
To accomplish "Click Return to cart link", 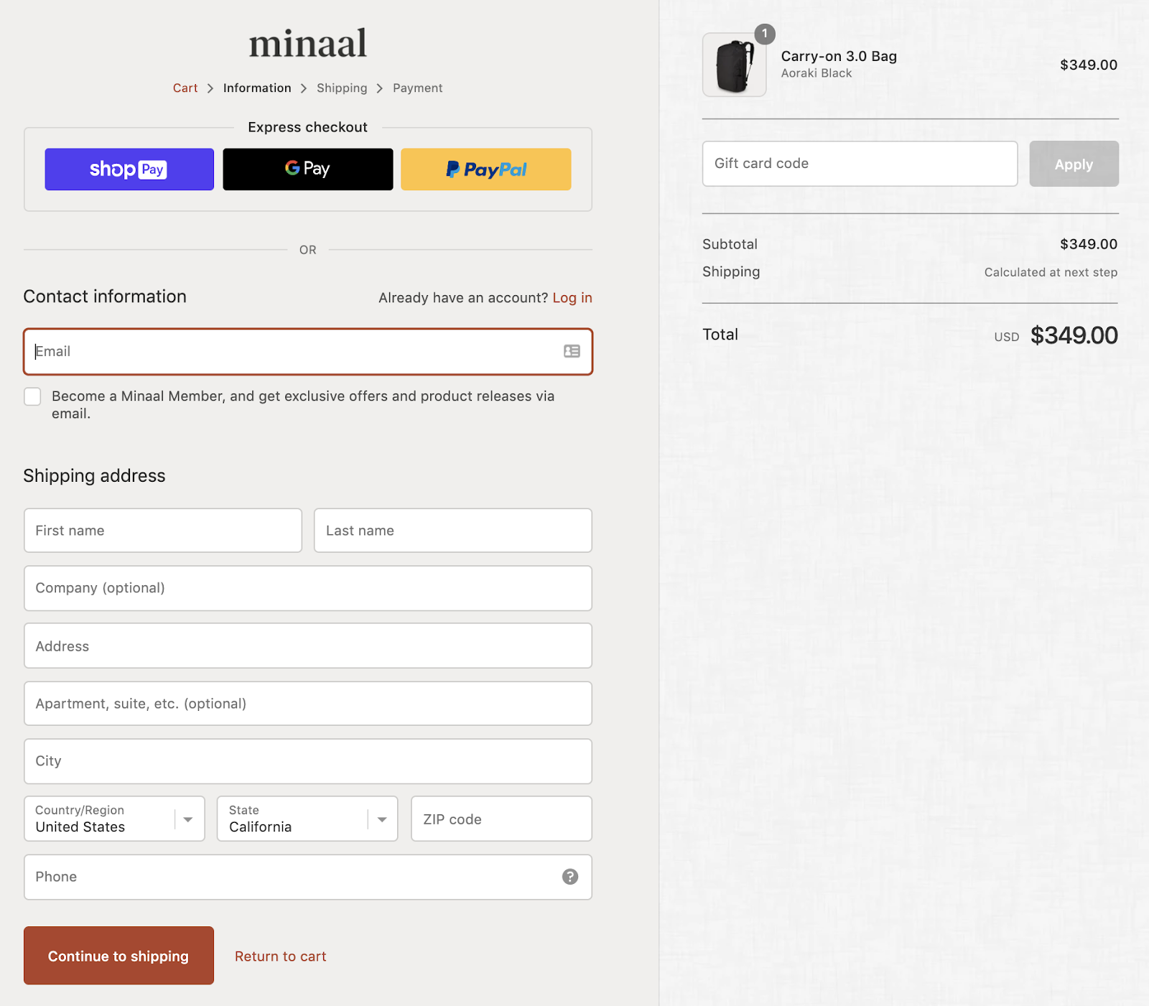I will coord(281,956).
